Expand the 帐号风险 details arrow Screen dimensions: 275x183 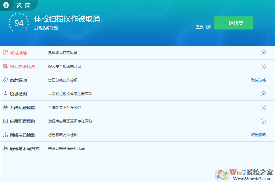tap(263, 53)
